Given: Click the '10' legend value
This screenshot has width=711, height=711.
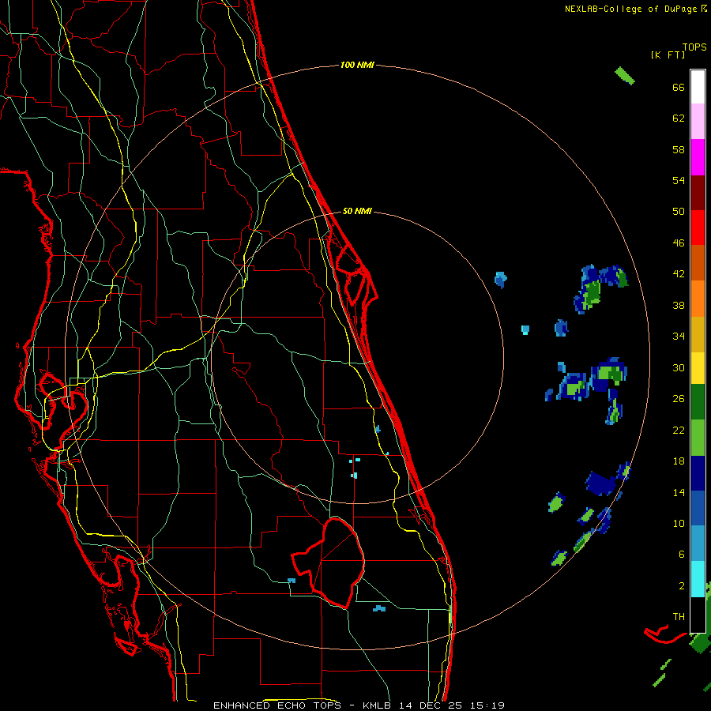Looking at the screenshot, I should click(679, 524).
